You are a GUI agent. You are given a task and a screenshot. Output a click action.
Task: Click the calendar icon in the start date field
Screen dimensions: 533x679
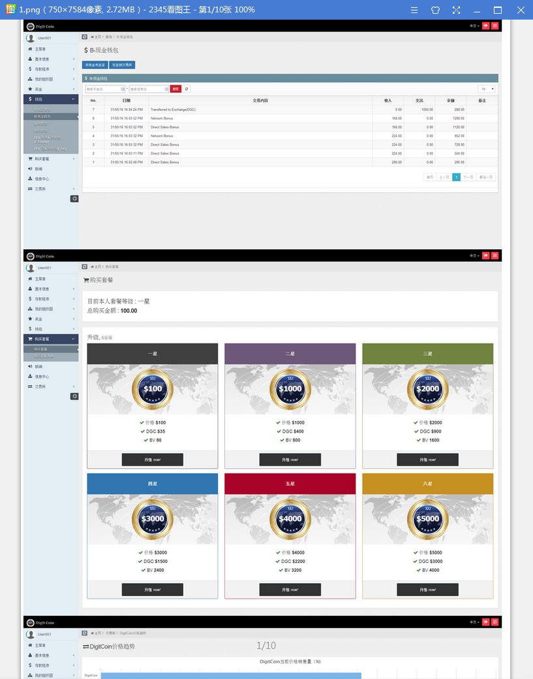tap(123, 89)
